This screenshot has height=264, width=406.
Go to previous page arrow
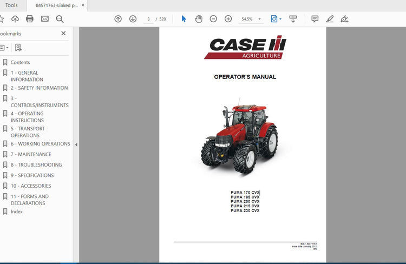(118, 19)
